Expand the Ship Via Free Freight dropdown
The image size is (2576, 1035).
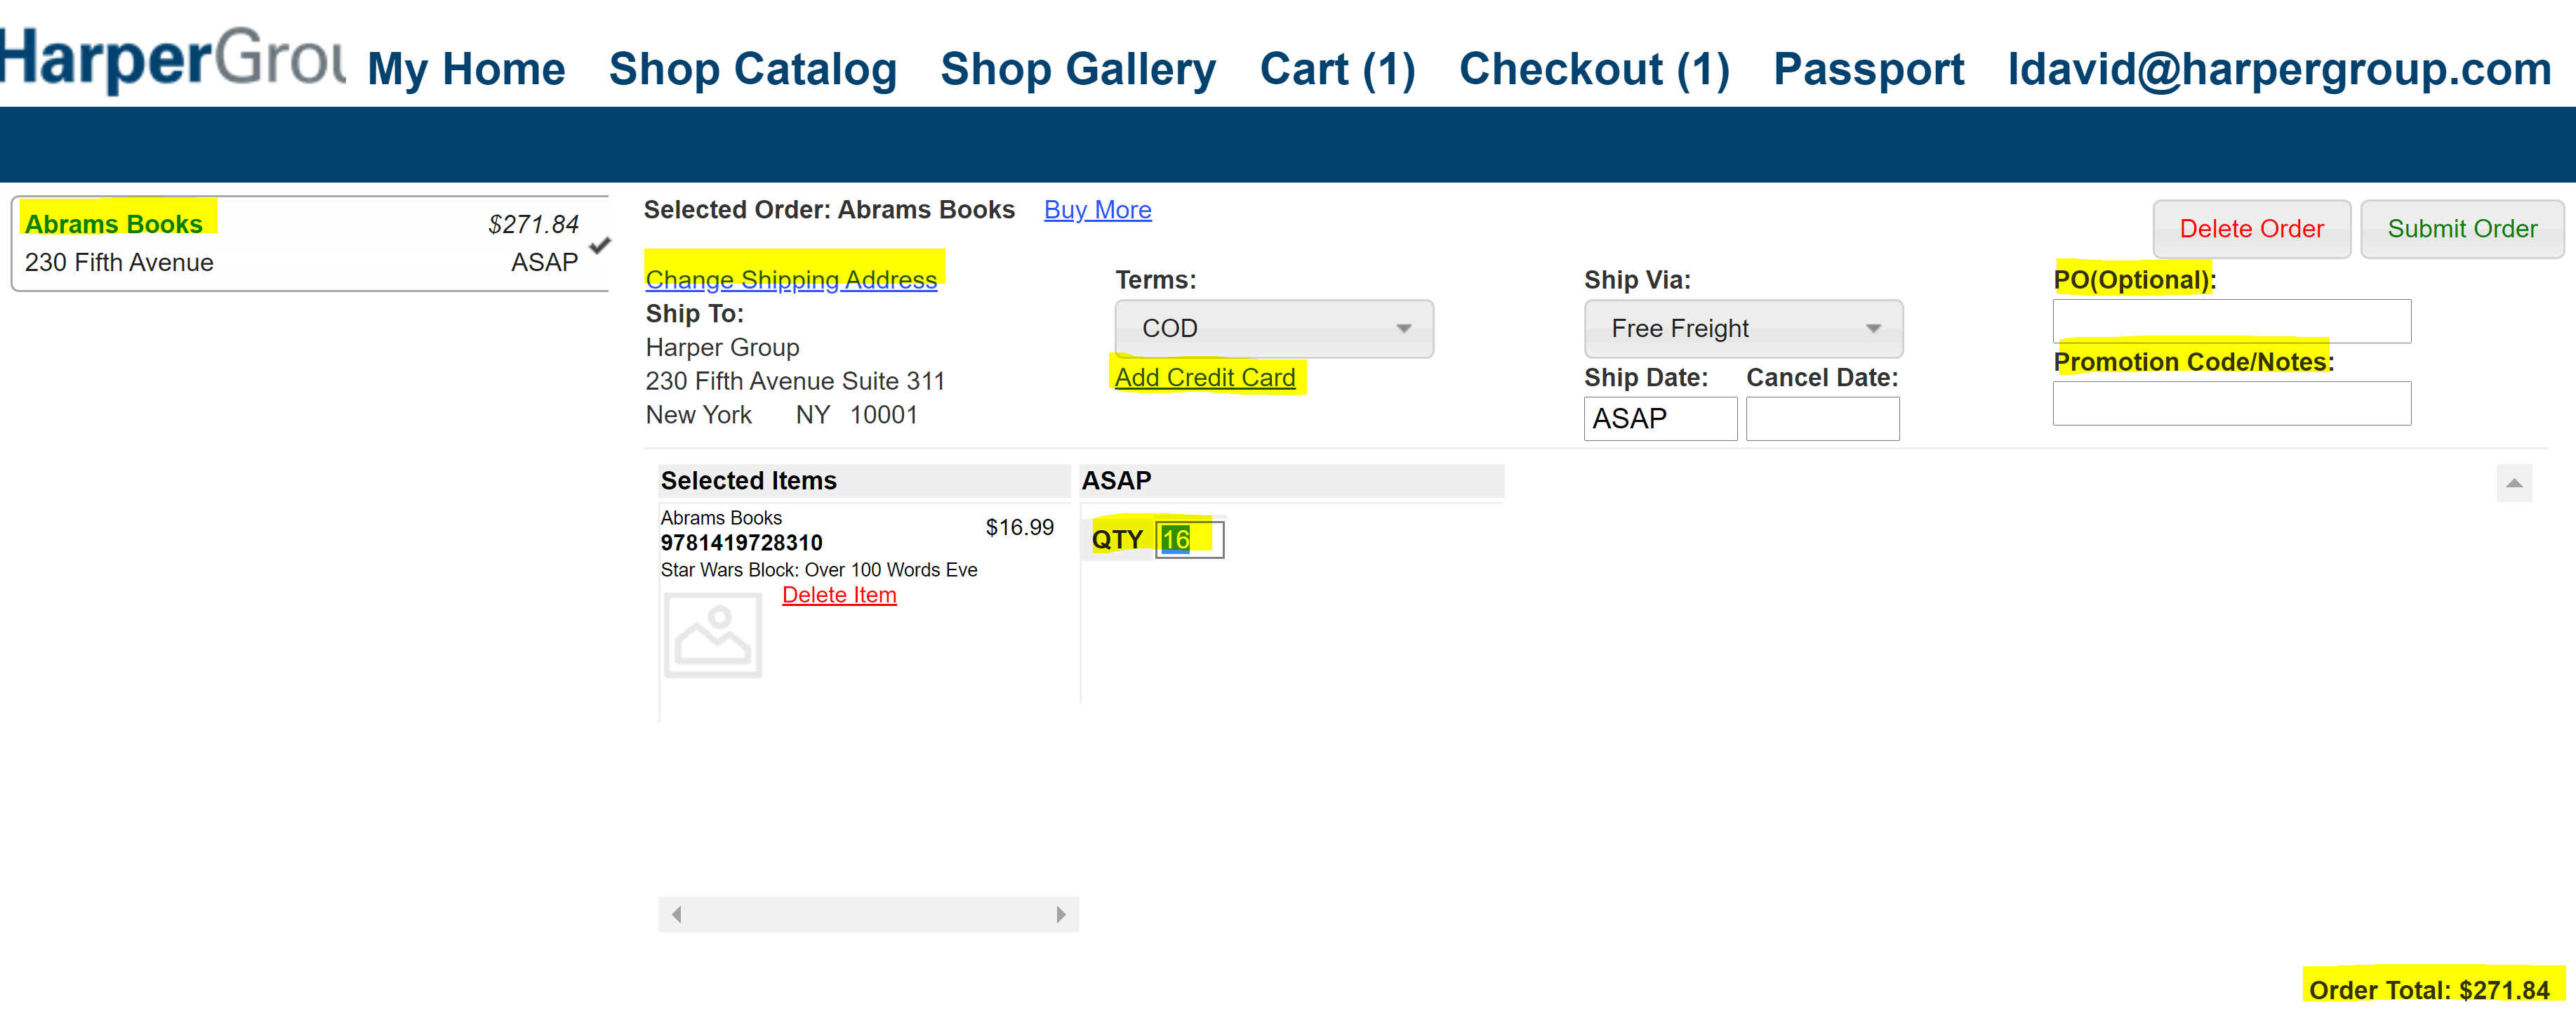click(1743, 328)
